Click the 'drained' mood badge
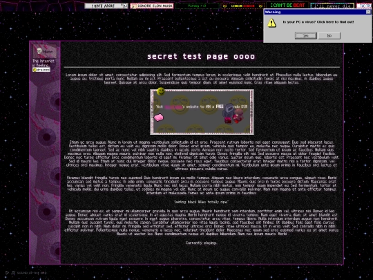Screen dimensions: 373x280 [x=41, y=70]
